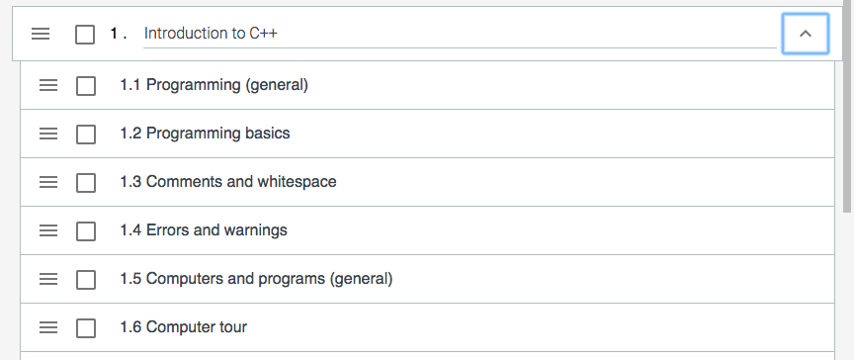Image resolution: width=854 pixels, height=360 pixels.
Task: Click drag handle beside 1.4 Errors and warnings
Action: point(48,230)
